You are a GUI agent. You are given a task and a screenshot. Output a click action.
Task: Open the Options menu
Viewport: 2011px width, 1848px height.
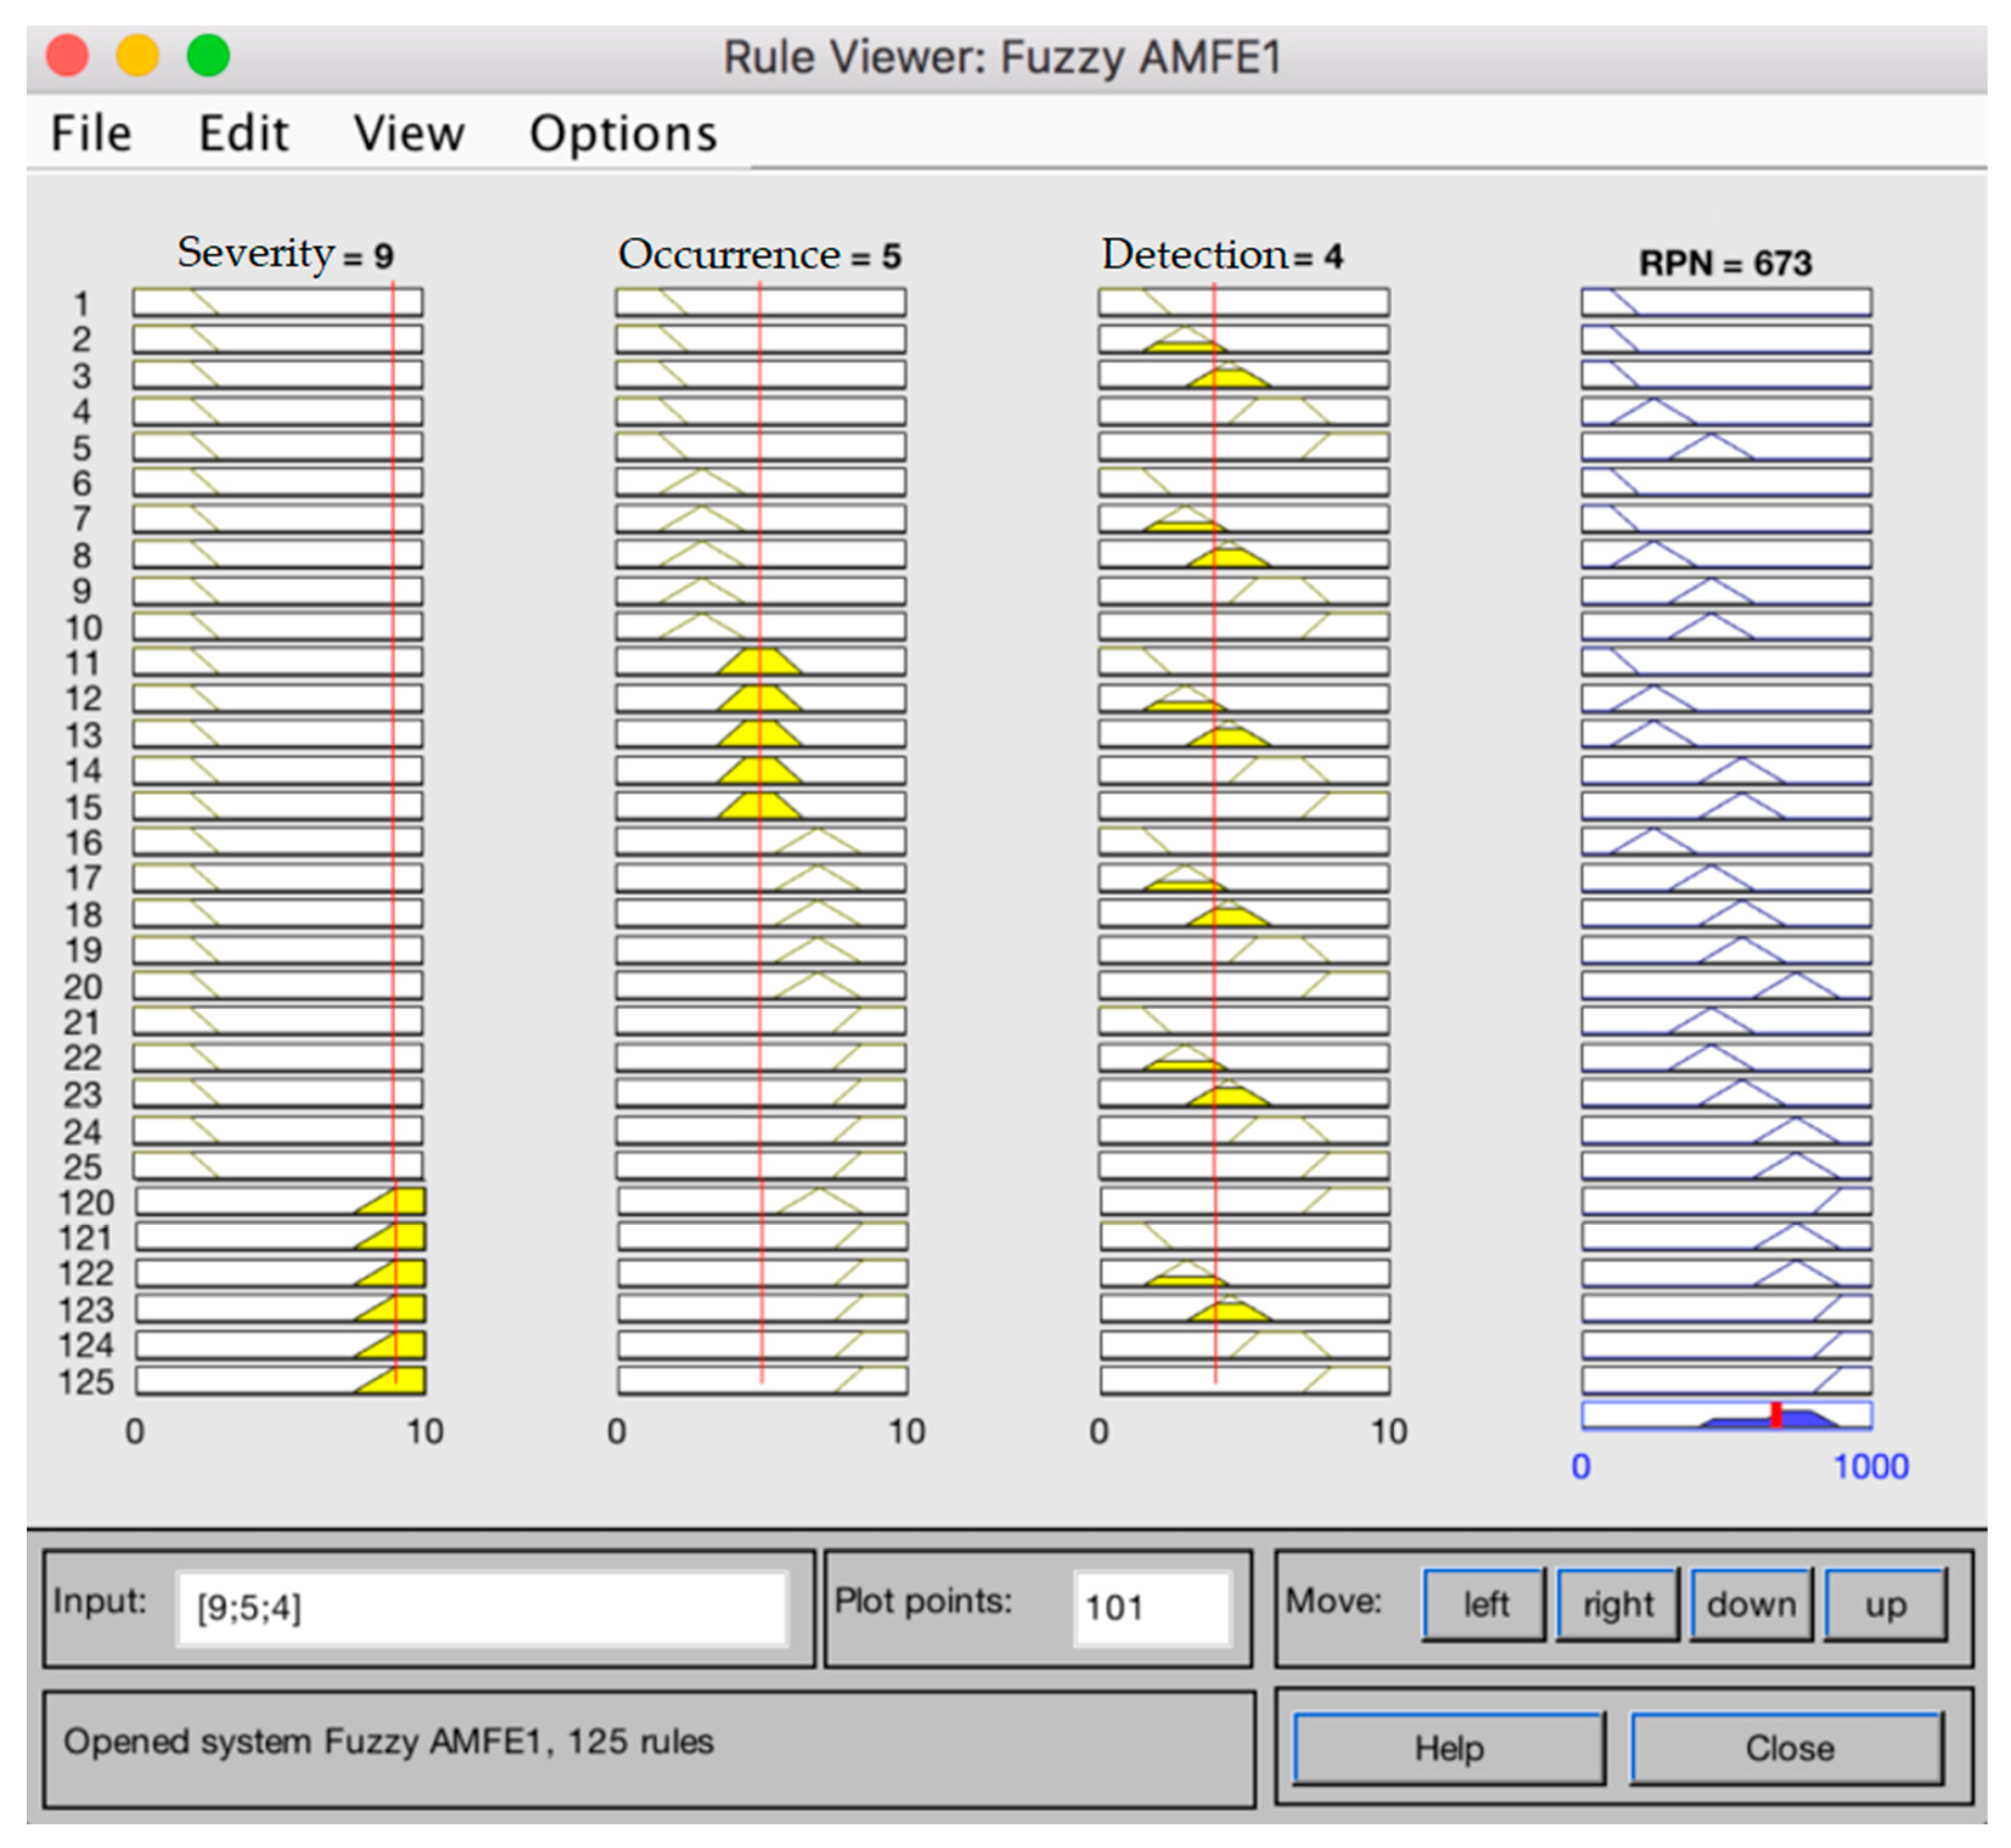point(623,134)
